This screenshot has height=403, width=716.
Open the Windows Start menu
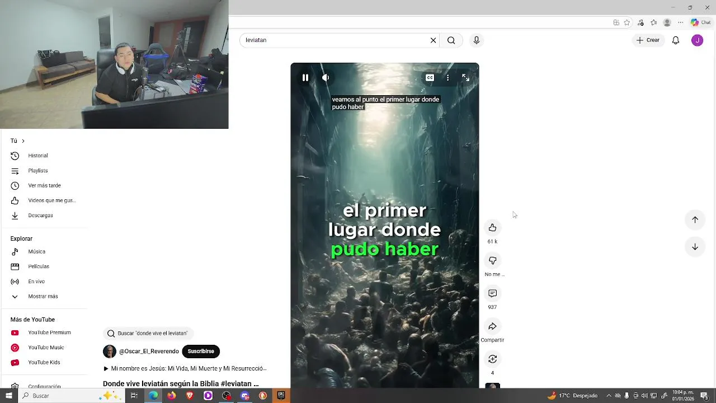[9, 396]
